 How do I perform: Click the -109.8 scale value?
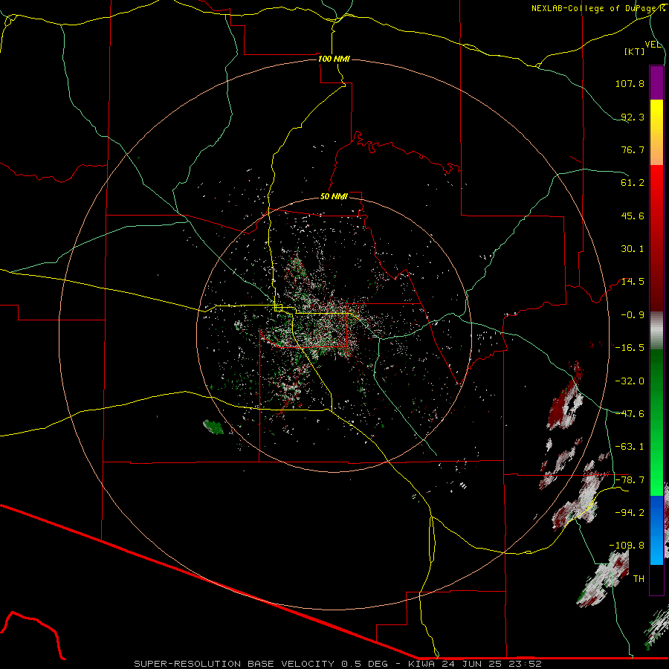tap(627, 546)
